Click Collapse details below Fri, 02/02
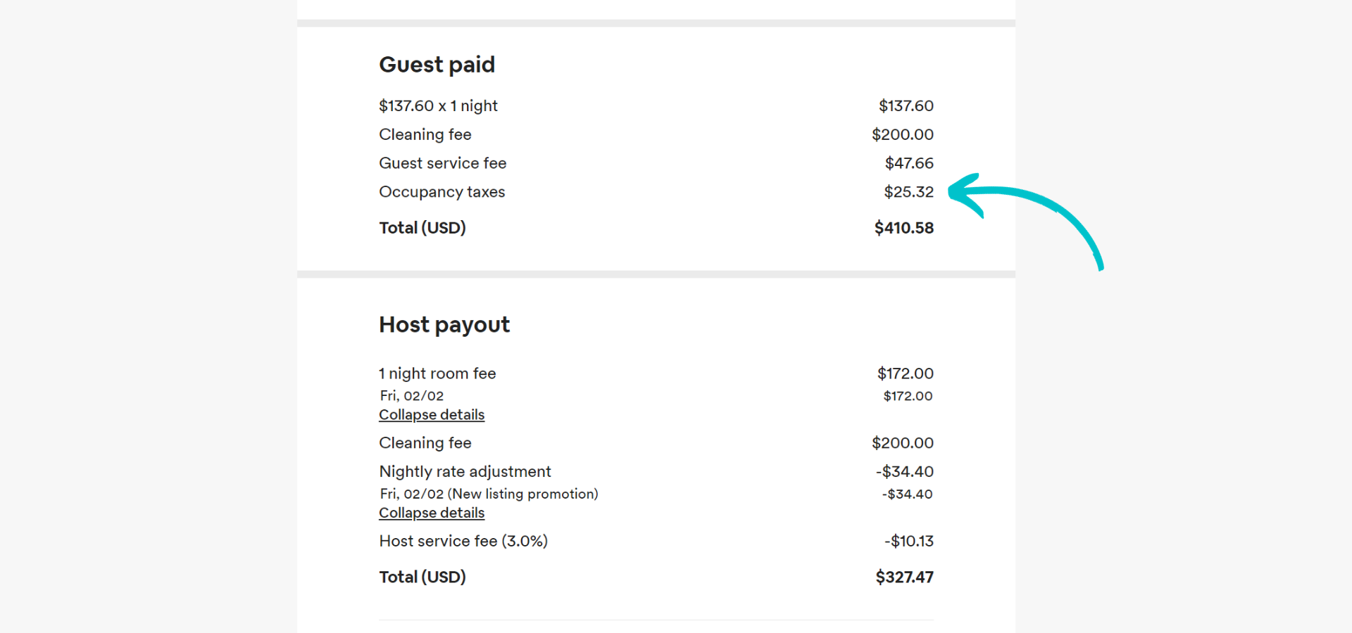This screenshot has width=1352, height=633. point(432,414)
